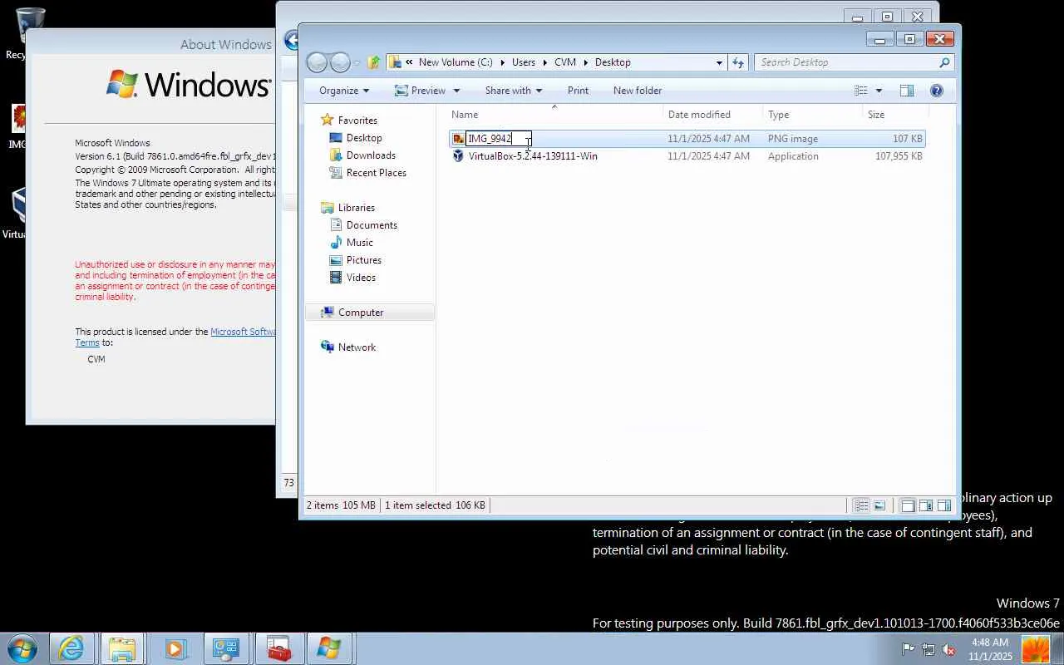Image resolution: width=1064 pixels, height=665 pixels.
Task: Click the first pane layout button in status bar
Action: 907,505
